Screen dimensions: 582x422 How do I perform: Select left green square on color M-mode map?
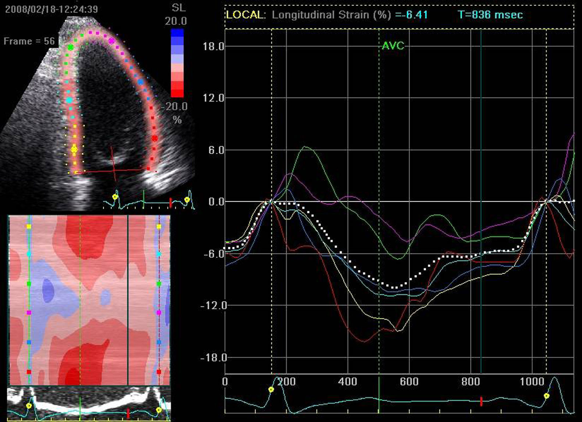(x=29, y=284)
